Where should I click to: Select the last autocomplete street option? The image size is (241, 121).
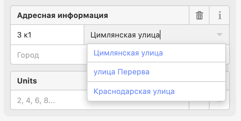(x=156, y=91)
